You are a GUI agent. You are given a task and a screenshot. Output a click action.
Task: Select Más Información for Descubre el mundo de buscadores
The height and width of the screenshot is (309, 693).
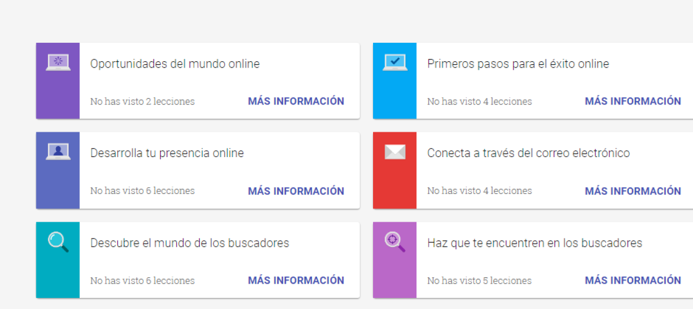296,280
